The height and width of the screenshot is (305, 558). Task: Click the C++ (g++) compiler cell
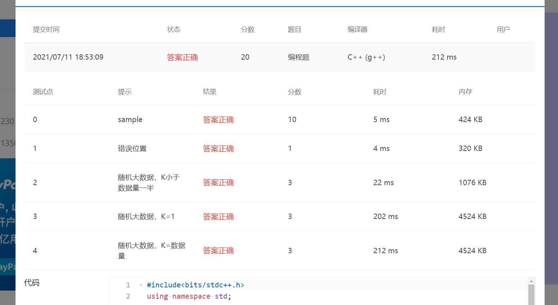(x=366, y=57)
